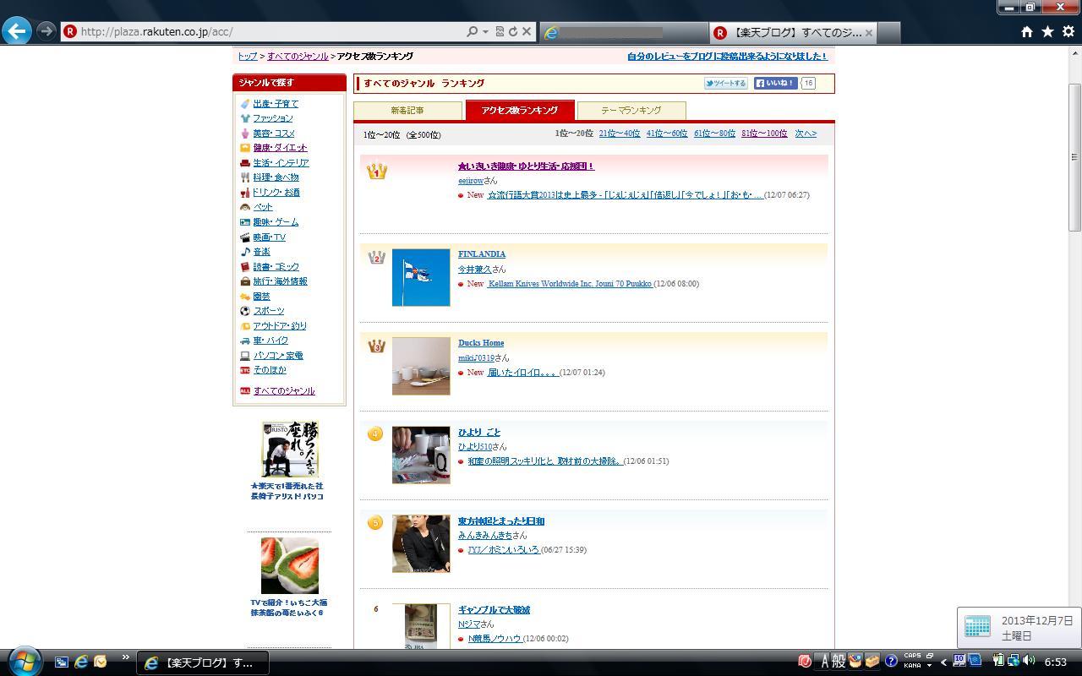Go to ranks 21位〜40位 page

click(619, 134)
